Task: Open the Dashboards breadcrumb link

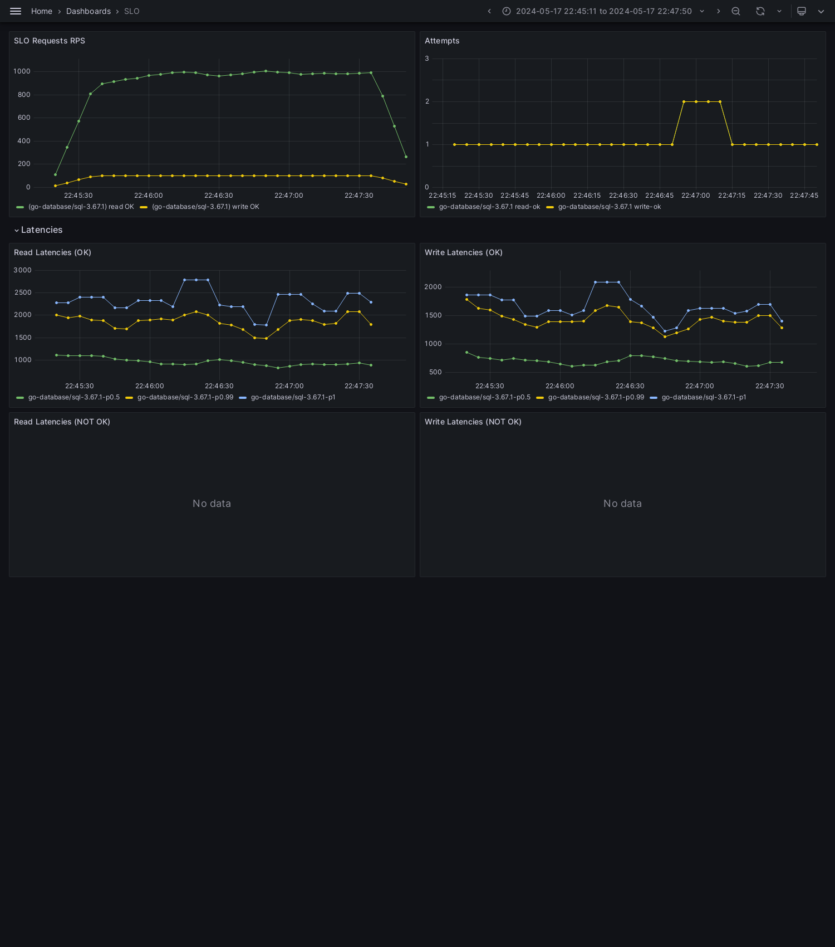Action: click(x=89, y=11)
